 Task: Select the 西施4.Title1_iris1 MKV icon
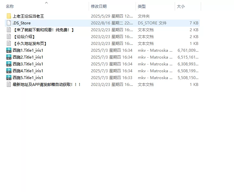(9, 71)
